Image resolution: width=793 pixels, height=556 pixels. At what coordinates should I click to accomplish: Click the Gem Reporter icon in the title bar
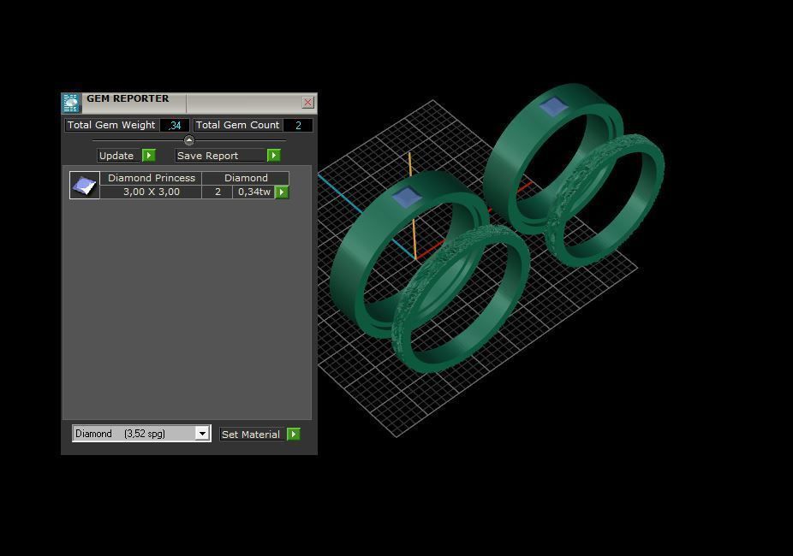71,103
